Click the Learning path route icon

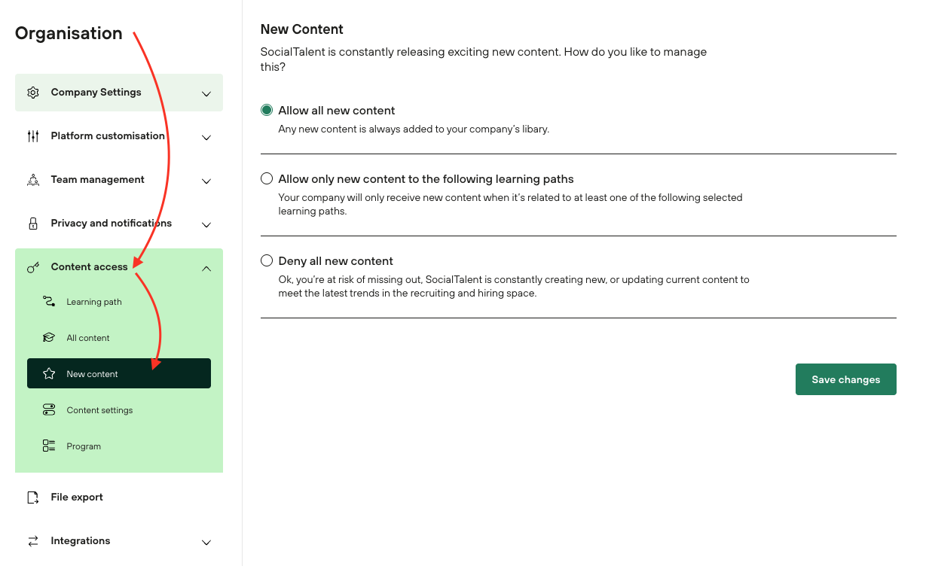pyautogui.click(x=49, y=302)
